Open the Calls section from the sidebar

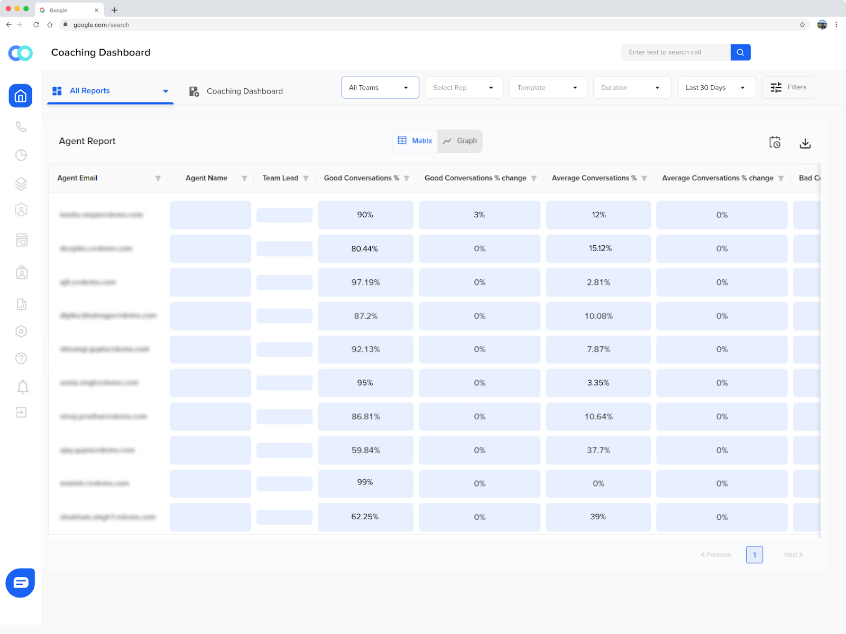click(21, 127)
